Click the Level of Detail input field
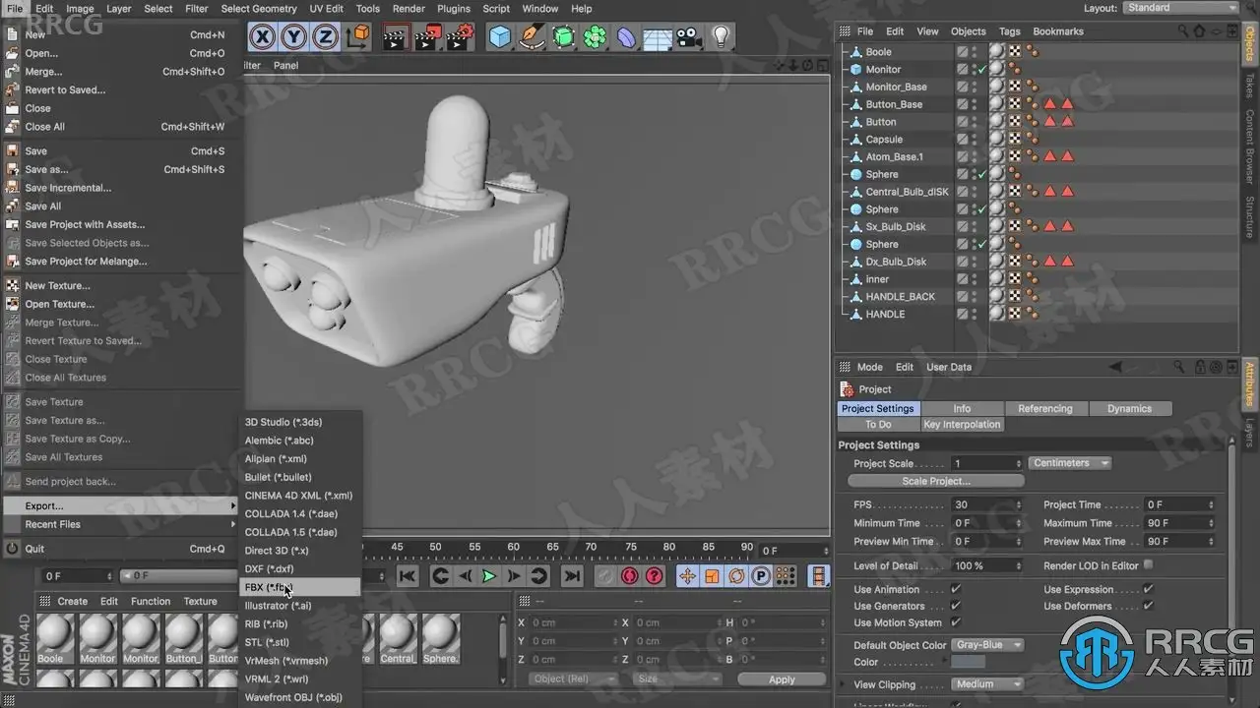Viewport: 1260px width, 708px height. coord(984,565)
